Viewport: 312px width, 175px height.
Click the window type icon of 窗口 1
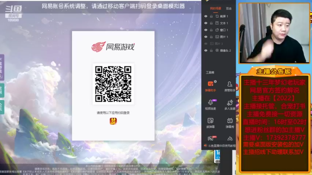pos(217,30)
